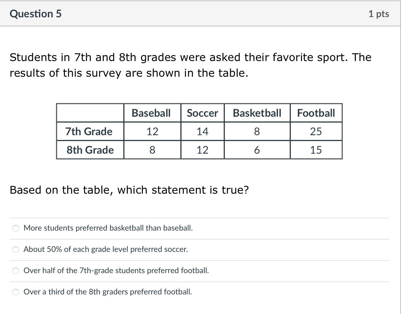Click the answer text 'Over a third of the 8th graders preferred football.'
This screenshot has height=314, width=401.
(x=108, y=292)
